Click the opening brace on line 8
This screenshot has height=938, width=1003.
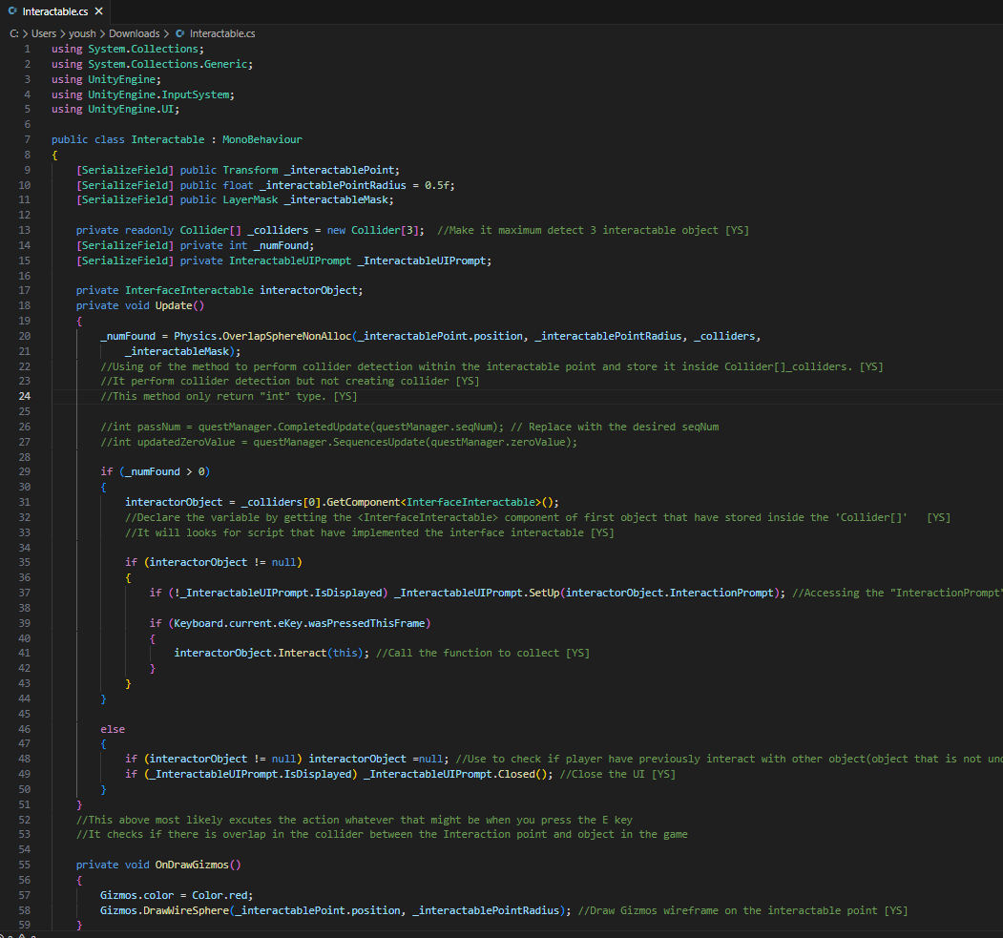point(55,155)
